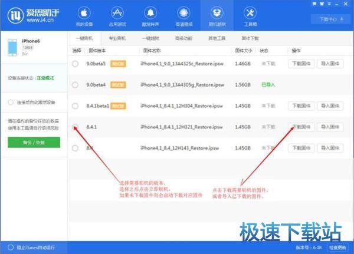354x254 pixels.
Task: Click the 1.56GB size cell
Action: [242, 85]
